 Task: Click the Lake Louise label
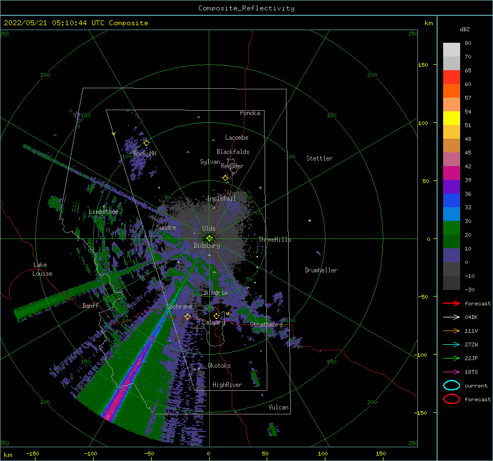[x=42, y=269]
